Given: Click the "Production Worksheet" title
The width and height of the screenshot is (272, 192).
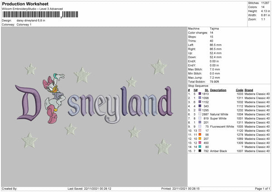Looking at the screenshot, I should pyautogui.click(x=25, y=4).
